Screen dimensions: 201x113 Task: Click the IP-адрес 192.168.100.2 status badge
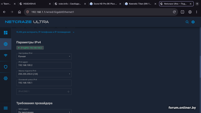(30, 47)
